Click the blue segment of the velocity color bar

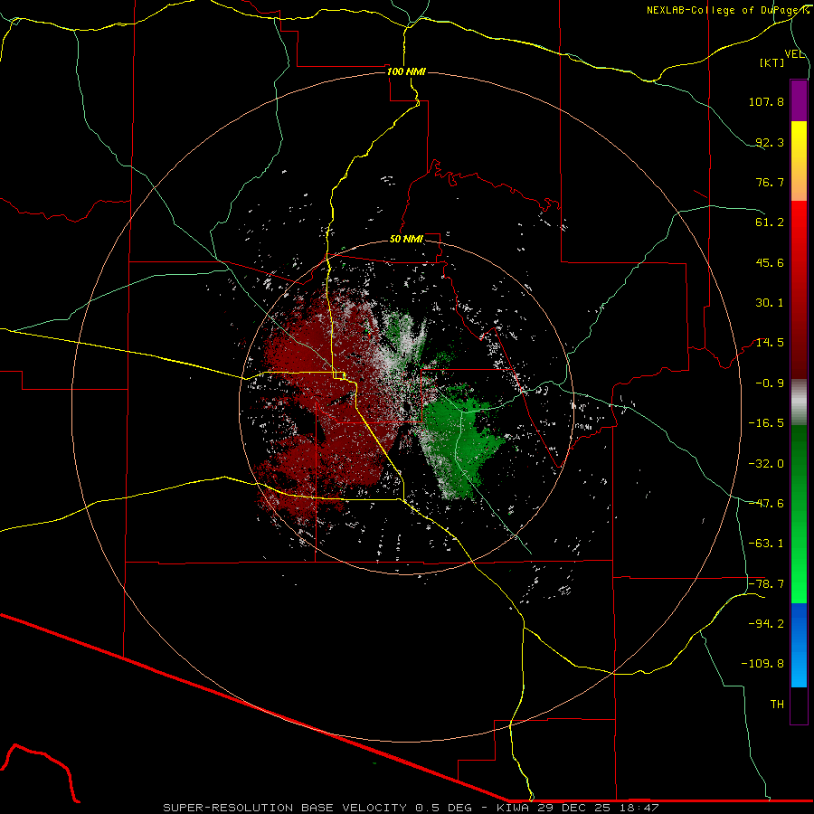pos(799,645)
